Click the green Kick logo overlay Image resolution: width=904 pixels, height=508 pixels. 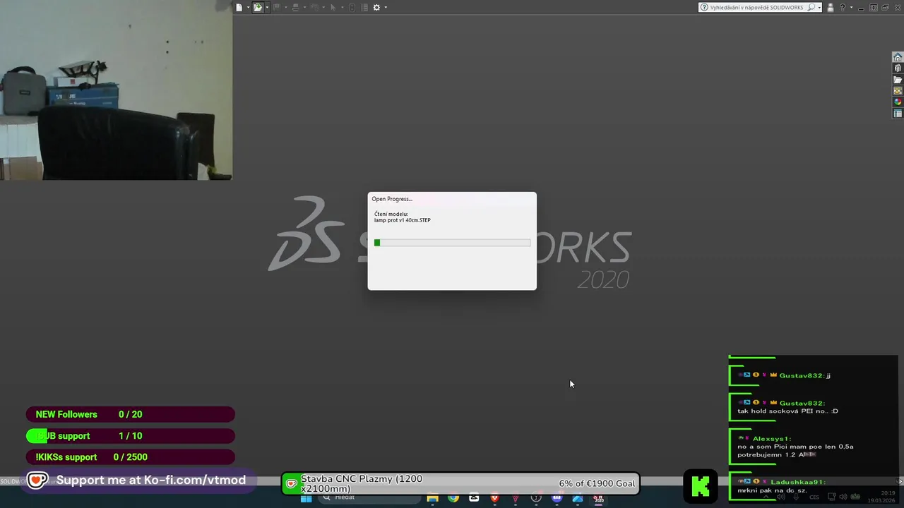[x=700, y=486]
